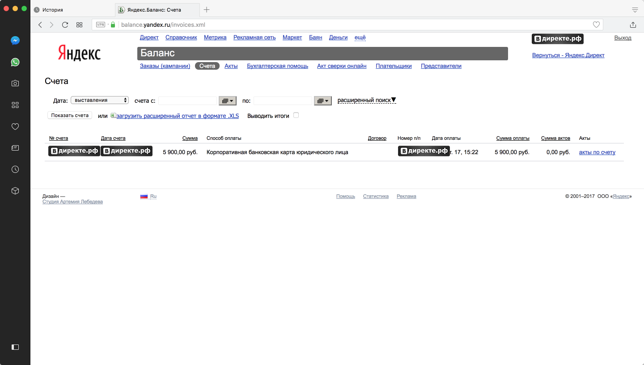Open 'Помощь' link in the footer
The width and height of the screenshot is (644, 365).
(x=346, y=197)
